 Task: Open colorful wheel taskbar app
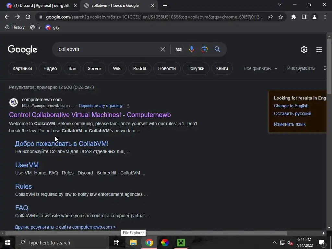pyautogui.click(x=165, y=243)
